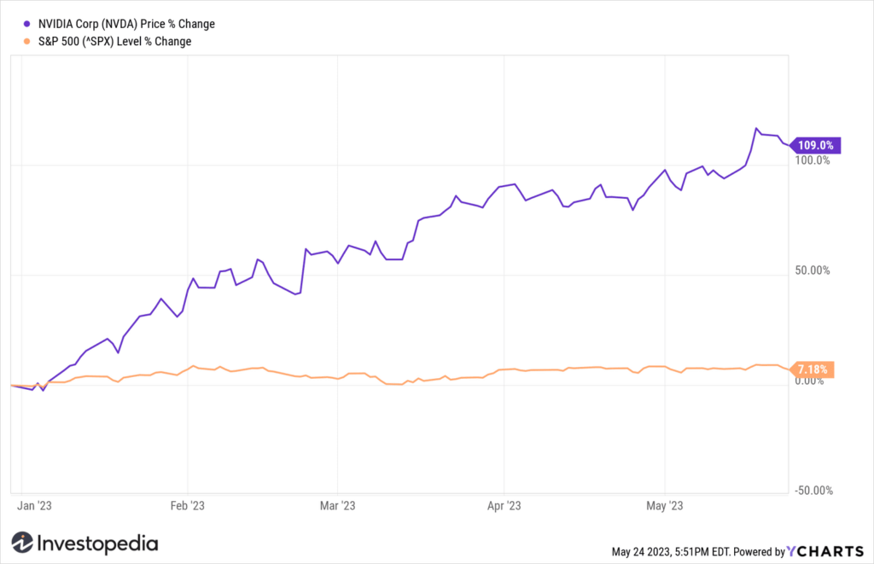The image size is (874, 564).
Task: Click the purple NVIDIA legend dot
Action: 26,24
